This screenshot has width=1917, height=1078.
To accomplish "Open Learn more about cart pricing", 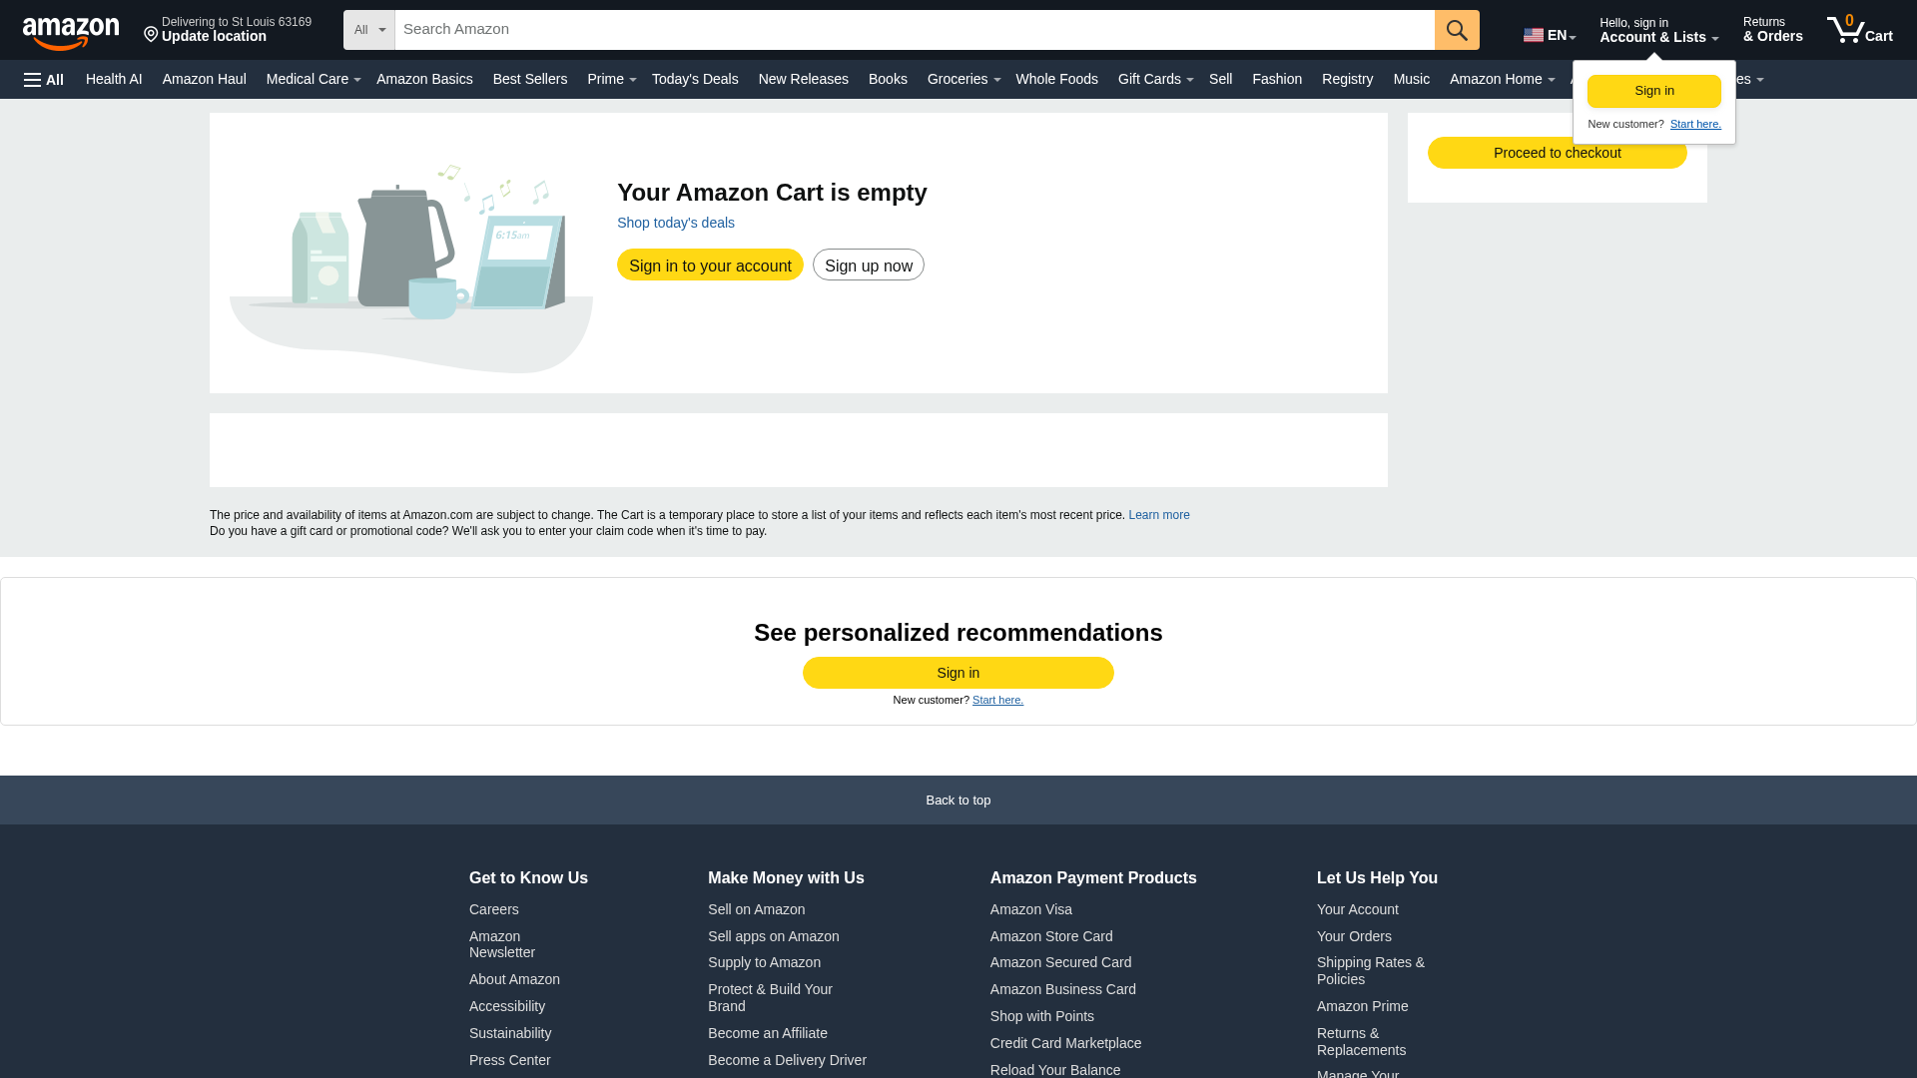I will point(1158,515).
